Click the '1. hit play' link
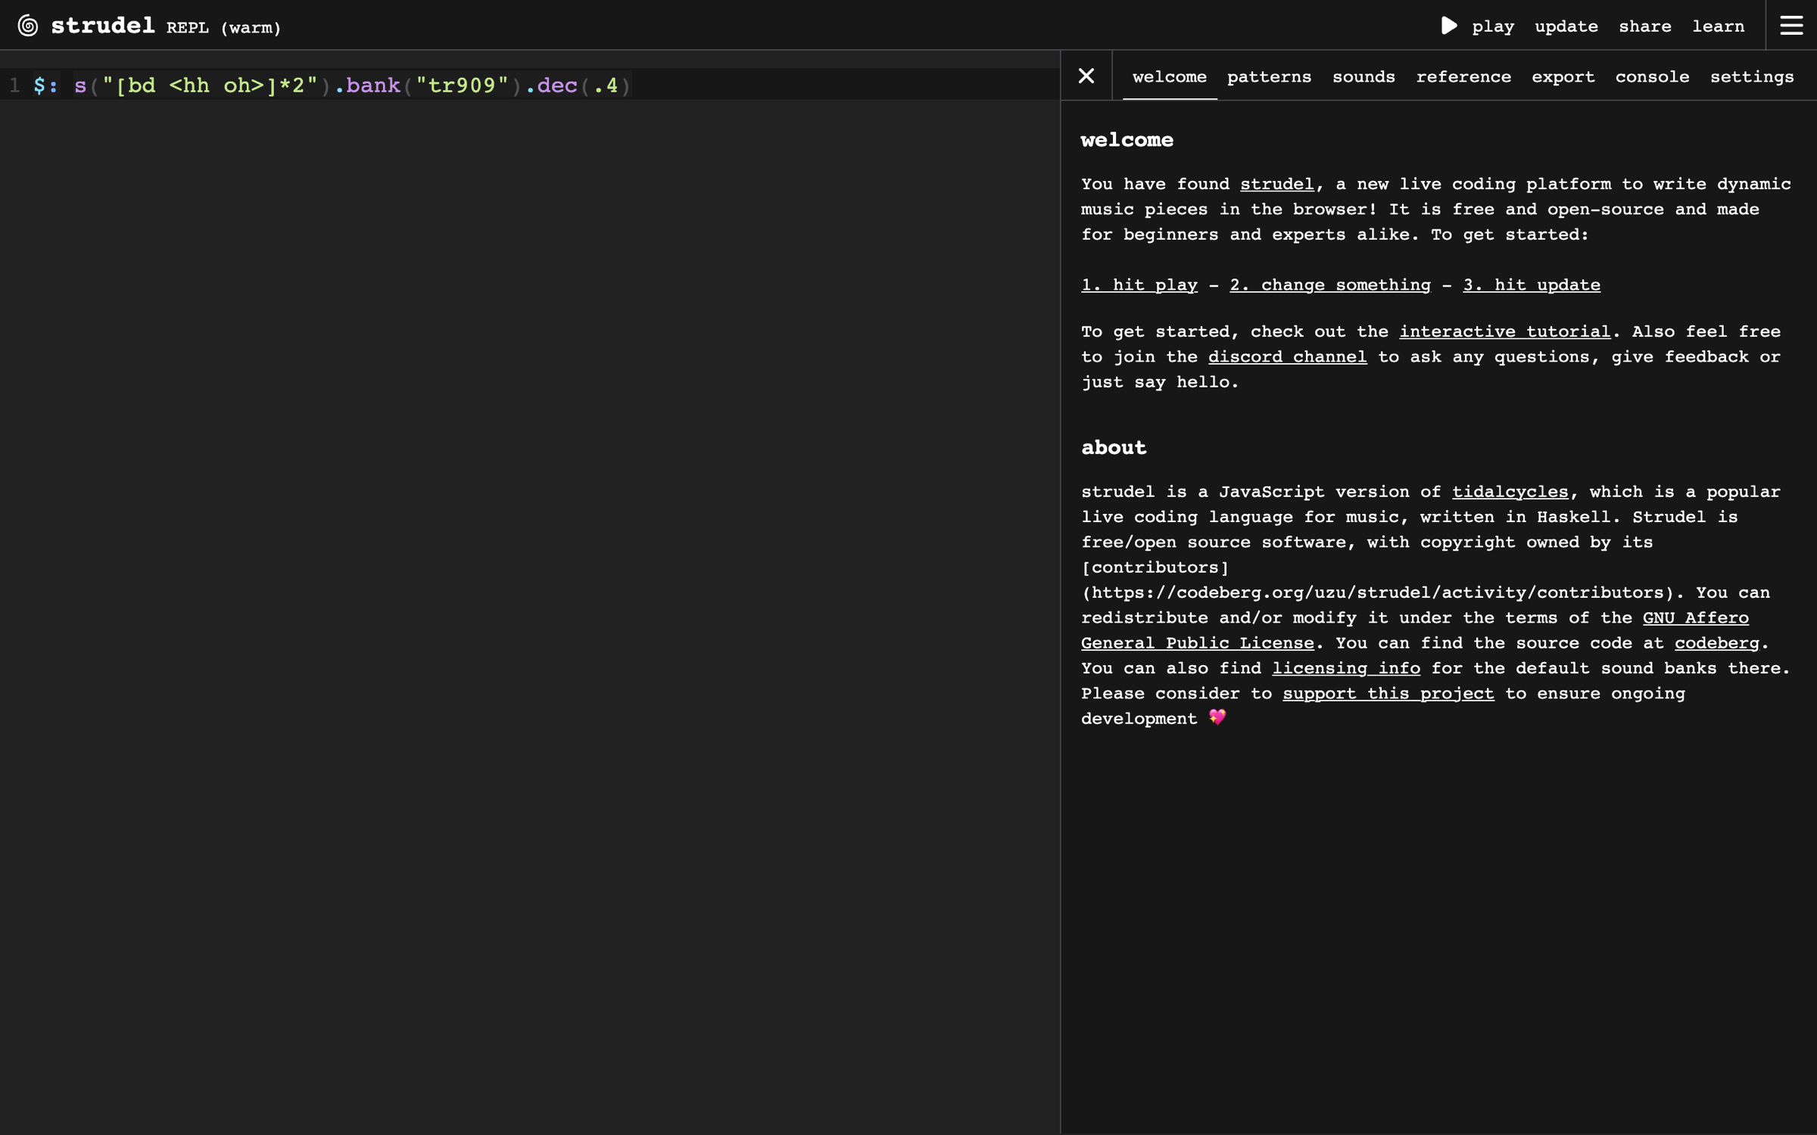 click(1139, 285)
